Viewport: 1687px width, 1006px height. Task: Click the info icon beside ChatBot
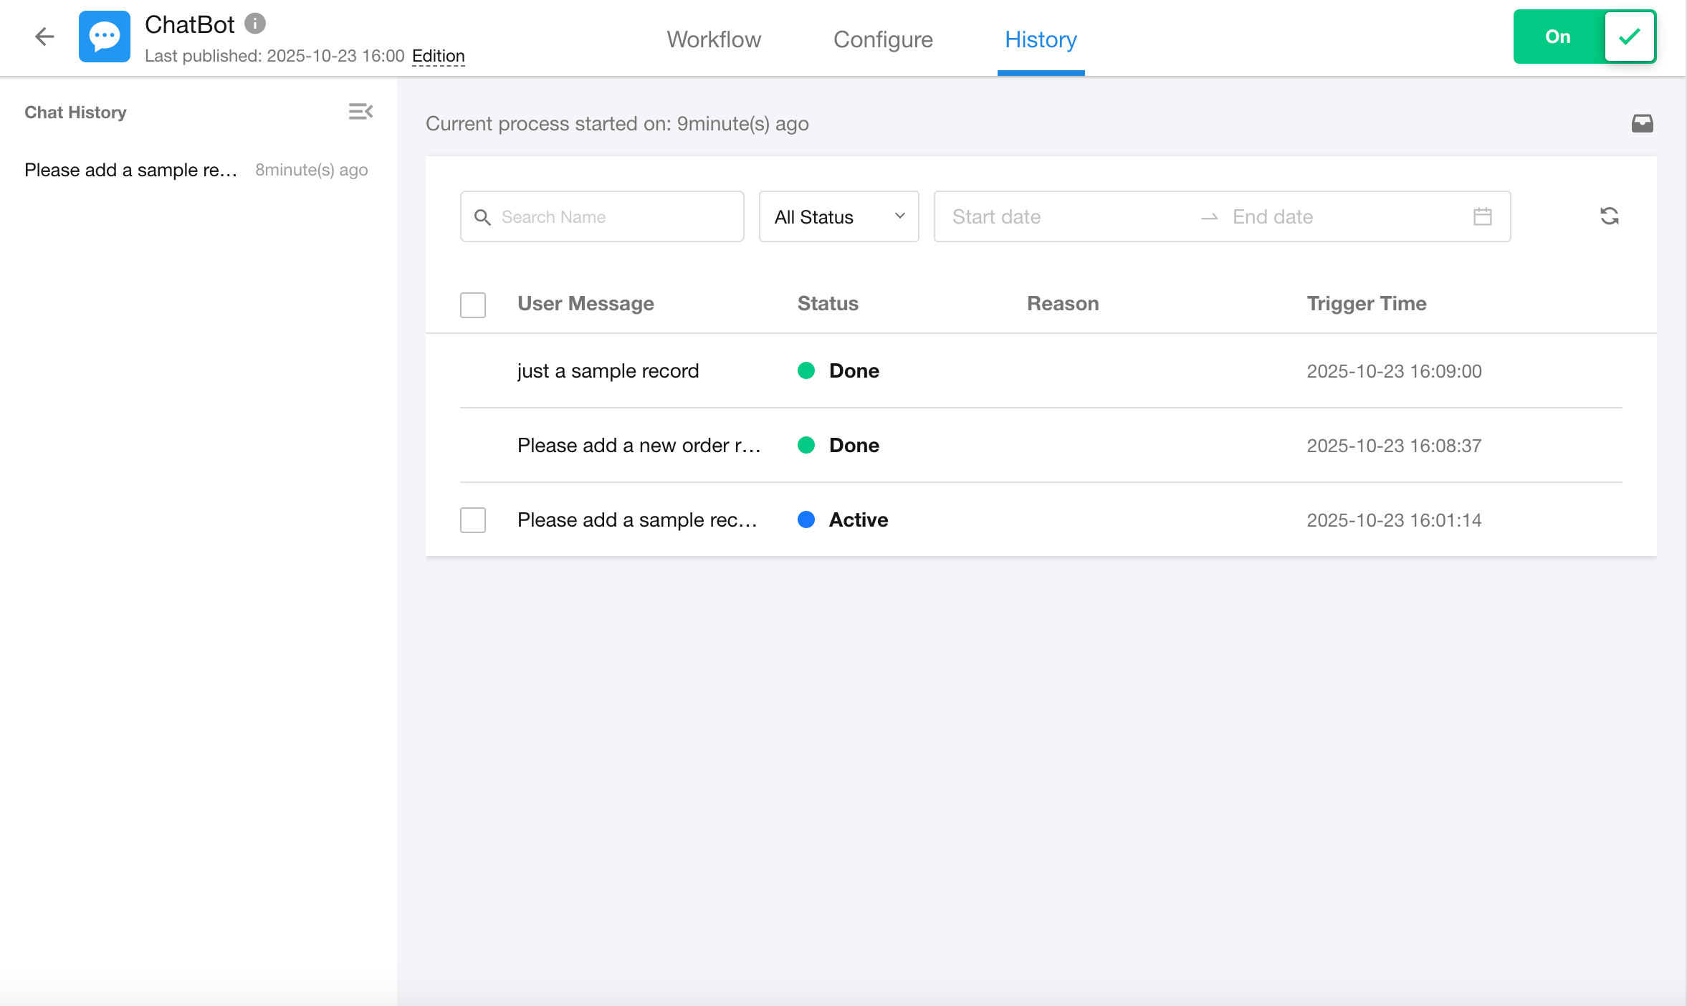255,24
